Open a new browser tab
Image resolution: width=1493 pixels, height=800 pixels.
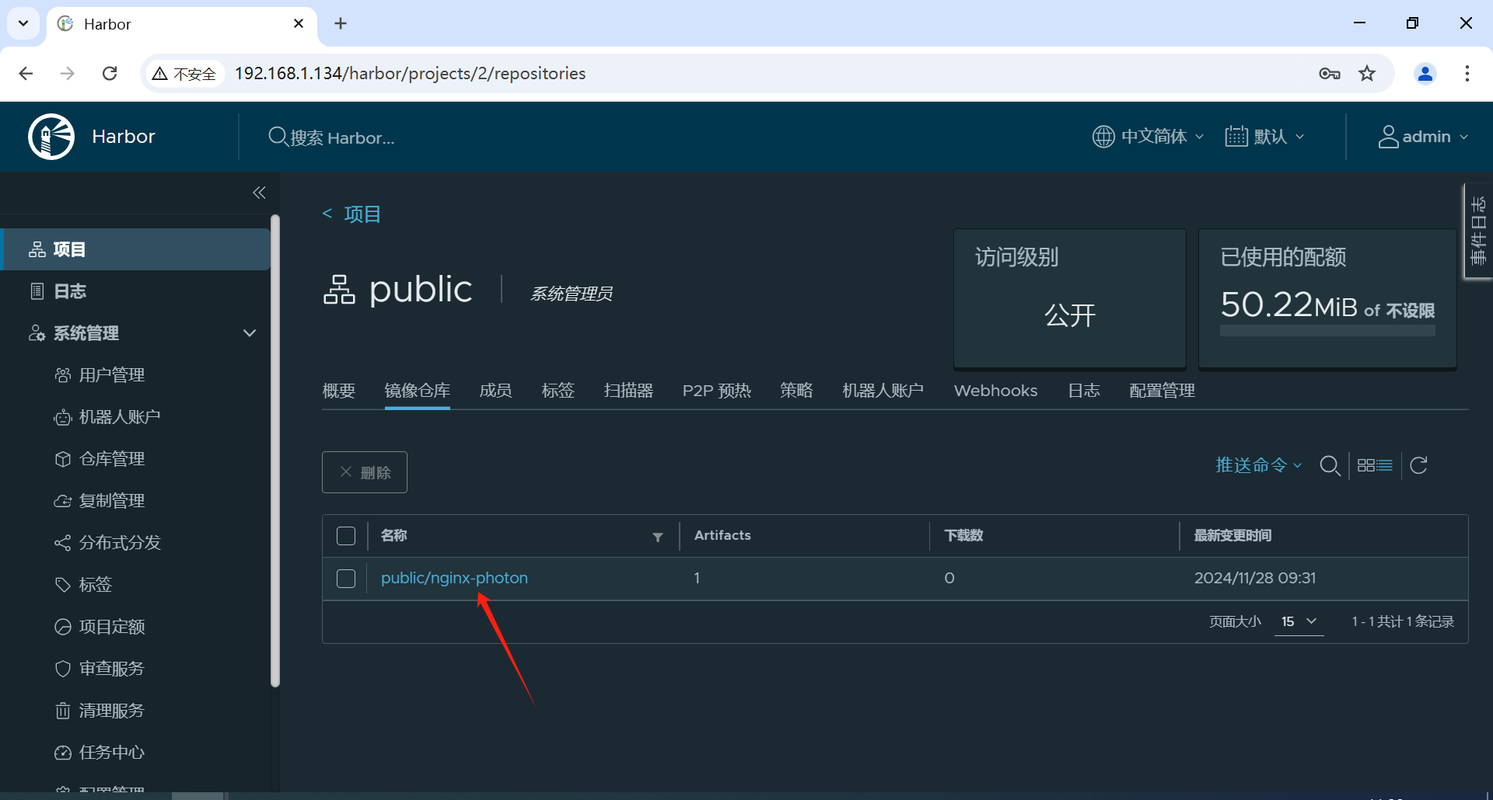click(x=341, y=23)
